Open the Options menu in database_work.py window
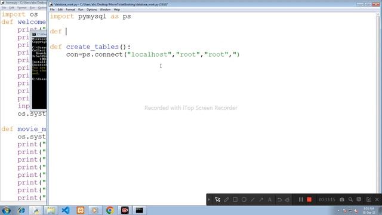The width and height of the screenshot is (382, 215). tap(91, 10)
